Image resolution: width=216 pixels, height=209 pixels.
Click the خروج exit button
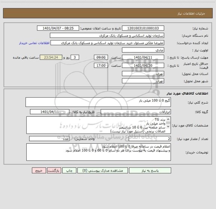pyautogui.click(x=39, y=170)
